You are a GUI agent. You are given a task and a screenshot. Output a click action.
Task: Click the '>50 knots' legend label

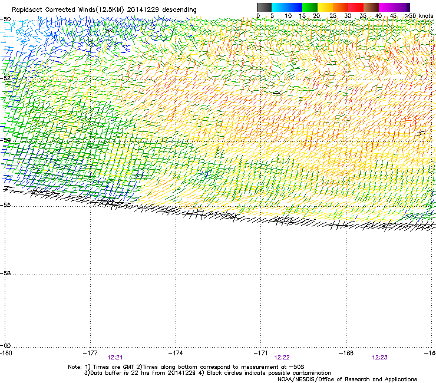419,16
